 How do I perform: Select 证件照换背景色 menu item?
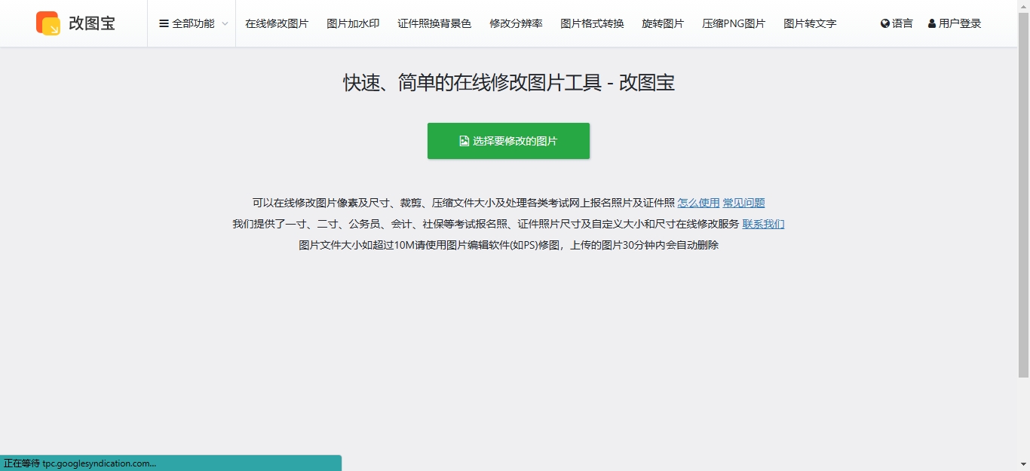[434, 23]
